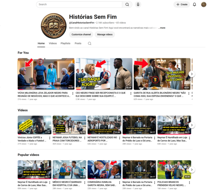Play the Vinícius Júnior 21:09 thumbnail

[35, 125]
